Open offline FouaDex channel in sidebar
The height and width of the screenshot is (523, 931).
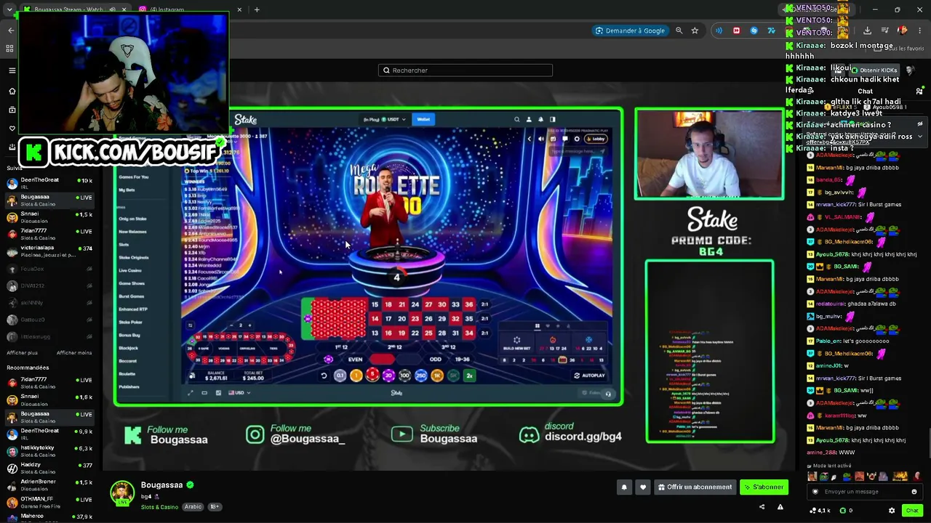(x=49, y=269)
